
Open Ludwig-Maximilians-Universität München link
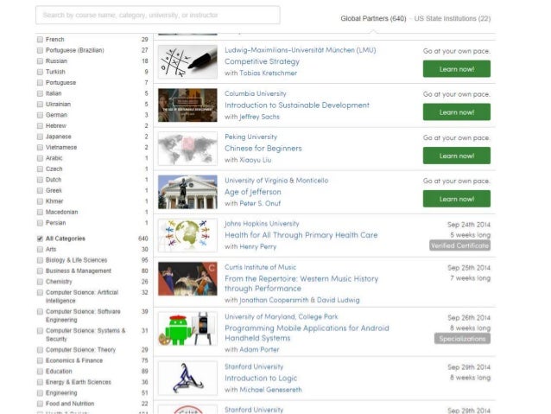[300, 50]
